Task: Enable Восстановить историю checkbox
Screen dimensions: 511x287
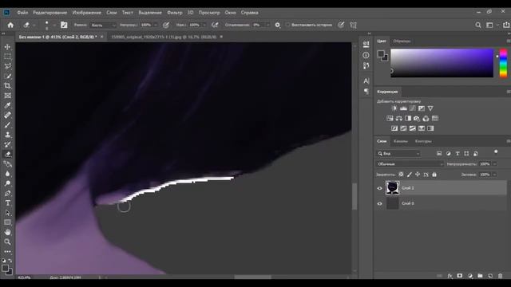Action: click(287, 25)
